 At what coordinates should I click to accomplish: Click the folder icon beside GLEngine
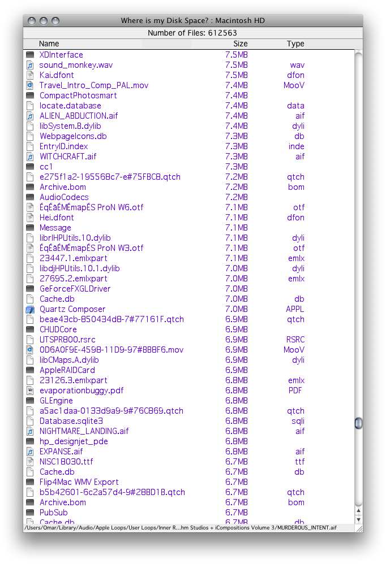click(x=30, y=401)
